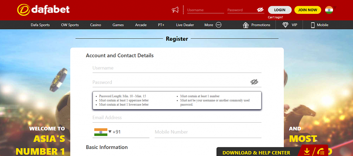Click the Mobile Number field
353x156 pixels.
coord(208,132)
